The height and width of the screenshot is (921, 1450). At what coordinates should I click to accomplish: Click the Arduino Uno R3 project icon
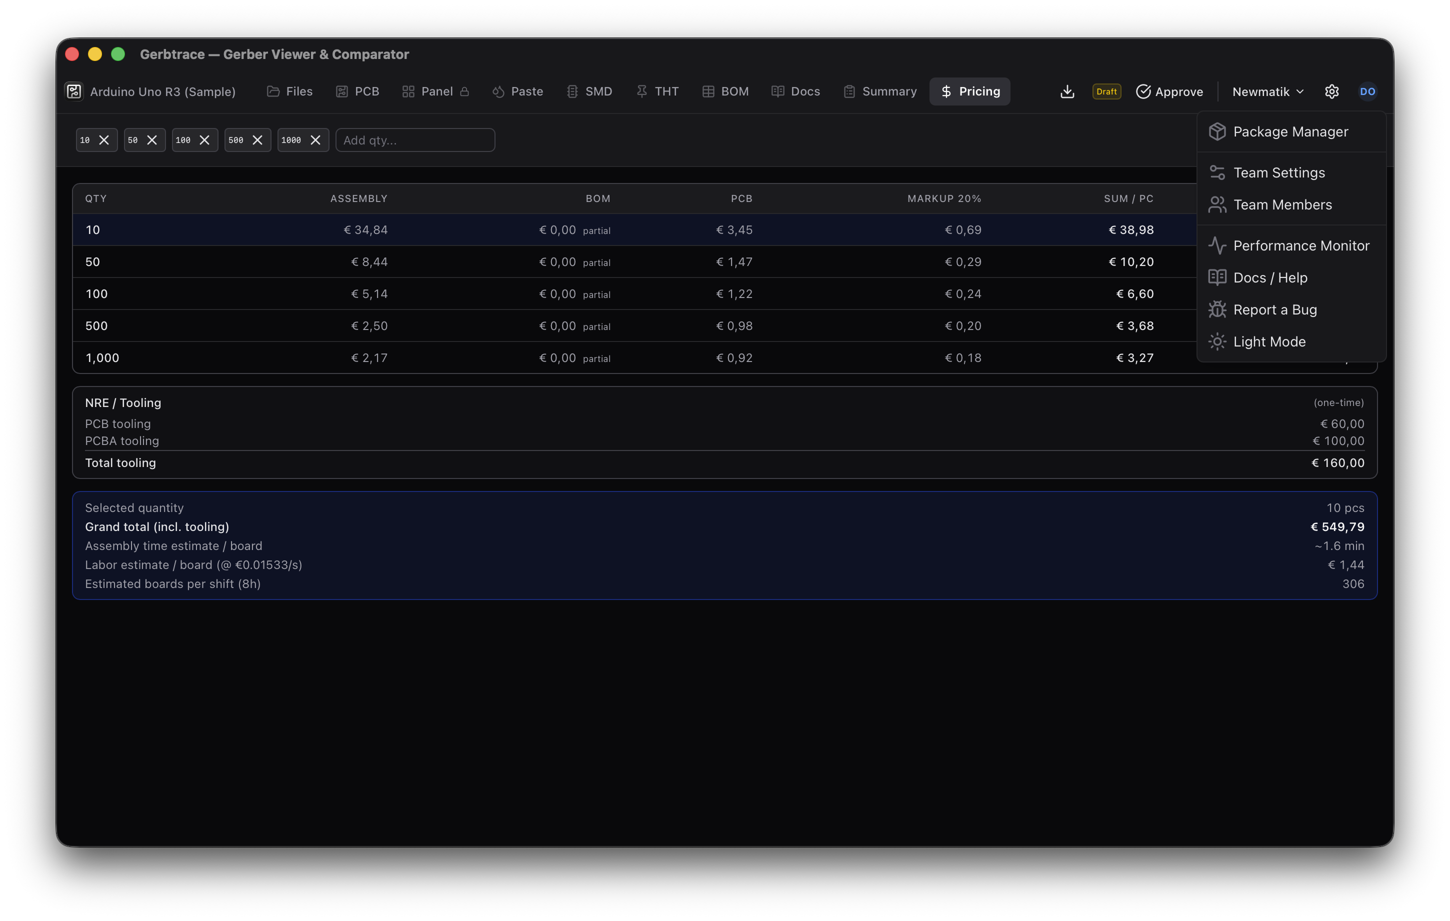74,91
